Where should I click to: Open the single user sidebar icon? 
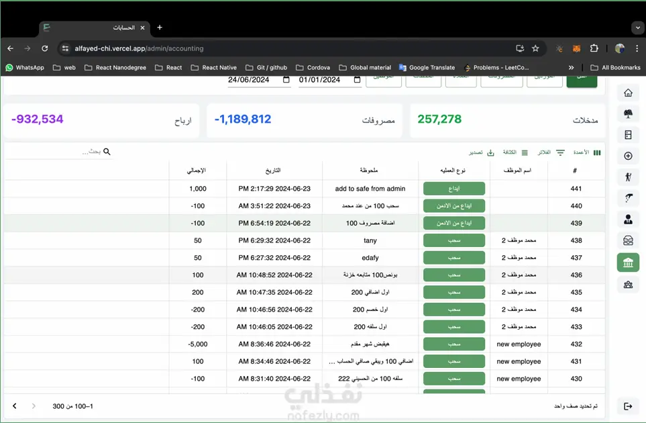coord(628,220)
